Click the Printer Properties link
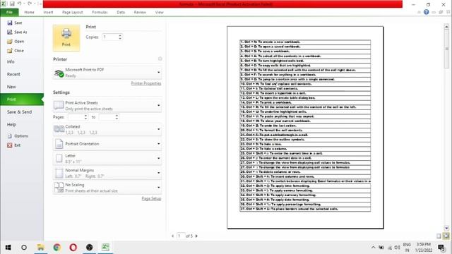The width and height of the screenshot is (452, 254). pos(146,83)
